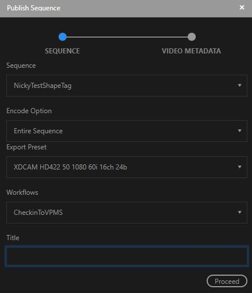Expand the Encode Option dropdown
This screenshot has height=293, width=252.
127,131
